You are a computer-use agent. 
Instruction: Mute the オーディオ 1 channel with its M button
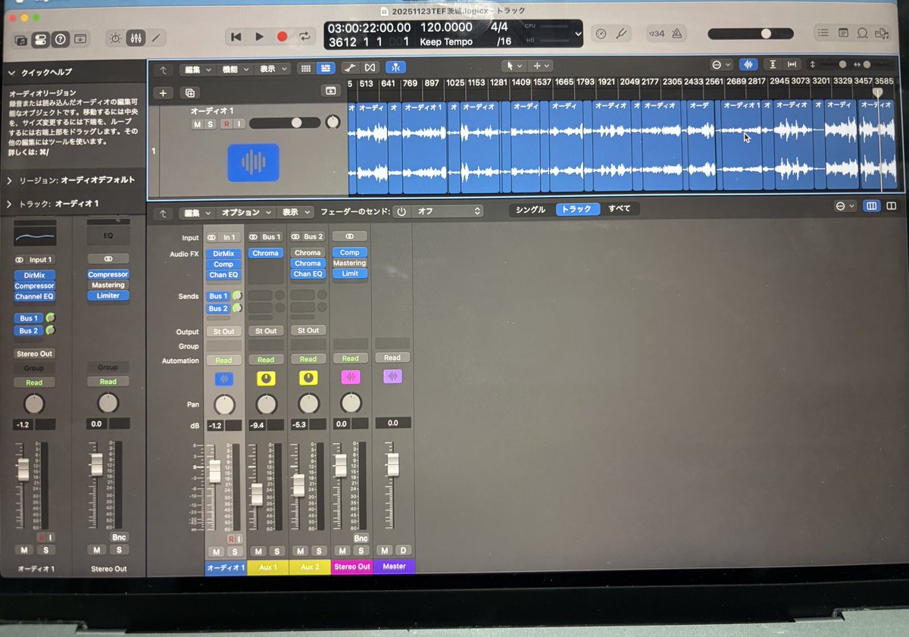pos(217,551)
